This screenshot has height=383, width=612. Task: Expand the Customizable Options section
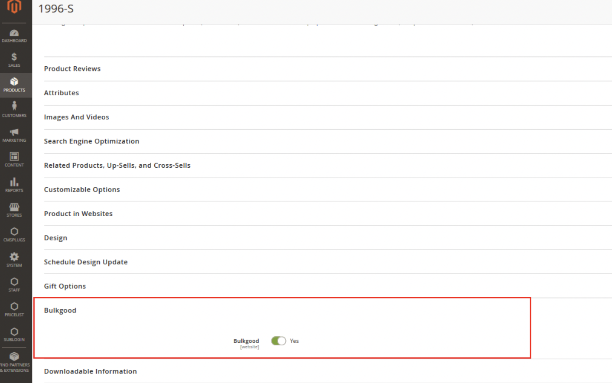pos(82,190)
